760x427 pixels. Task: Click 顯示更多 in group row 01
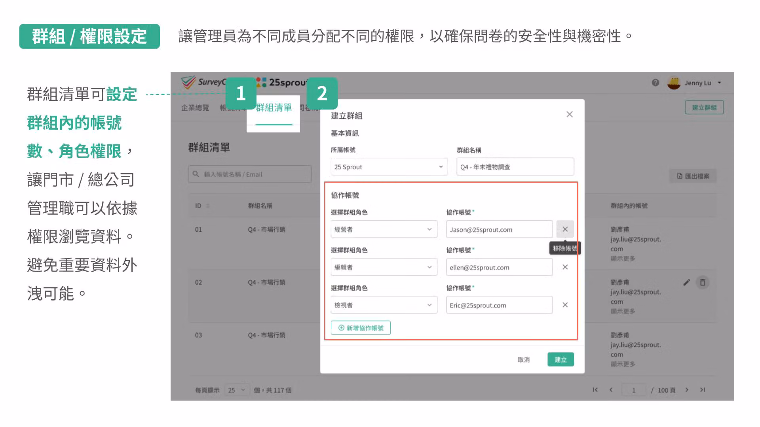[623, 259]
